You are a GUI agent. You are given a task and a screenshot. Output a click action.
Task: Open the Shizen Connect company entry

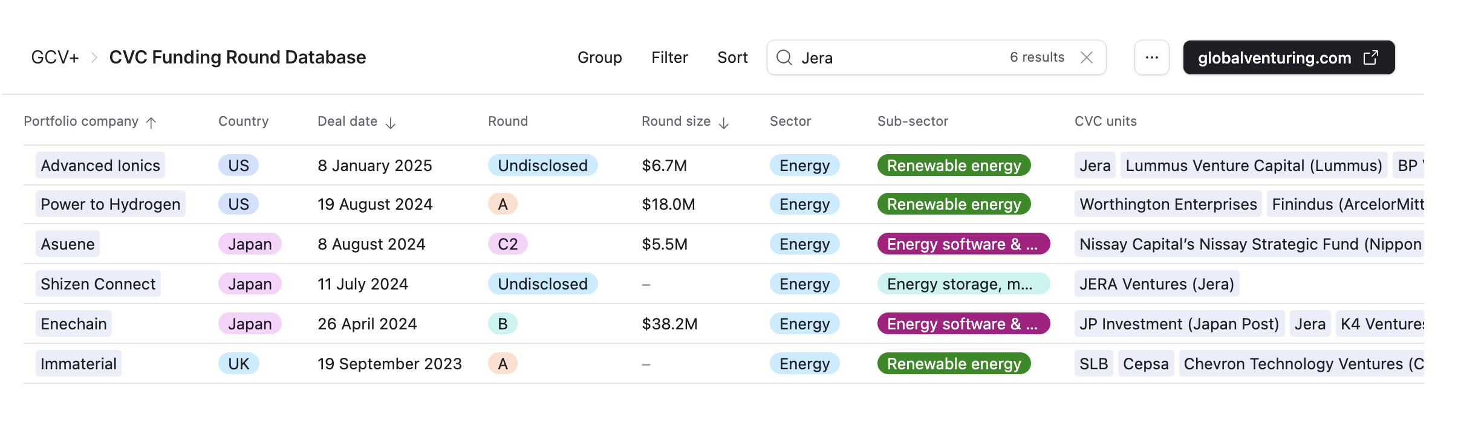98,284
